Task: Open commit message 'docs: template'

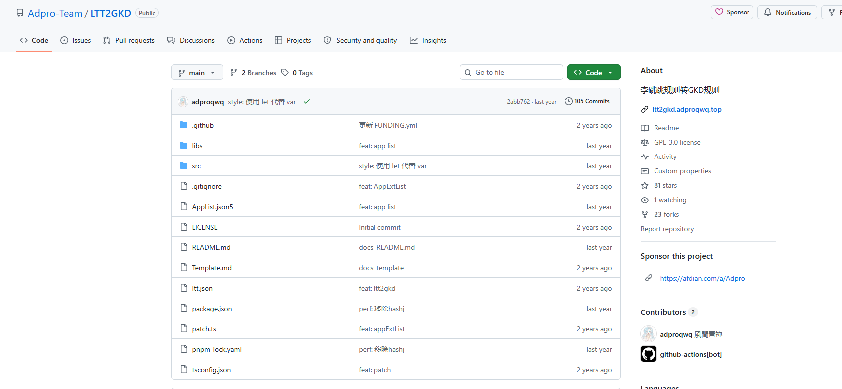Action: coord(381,268)
